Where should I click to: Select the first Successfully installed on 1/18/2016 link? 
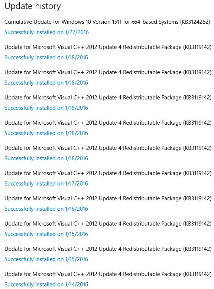[x=46, y=58]
